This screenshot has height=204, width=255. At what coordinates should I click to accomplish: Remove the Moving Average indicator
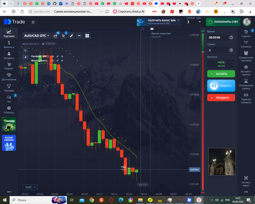62,61
